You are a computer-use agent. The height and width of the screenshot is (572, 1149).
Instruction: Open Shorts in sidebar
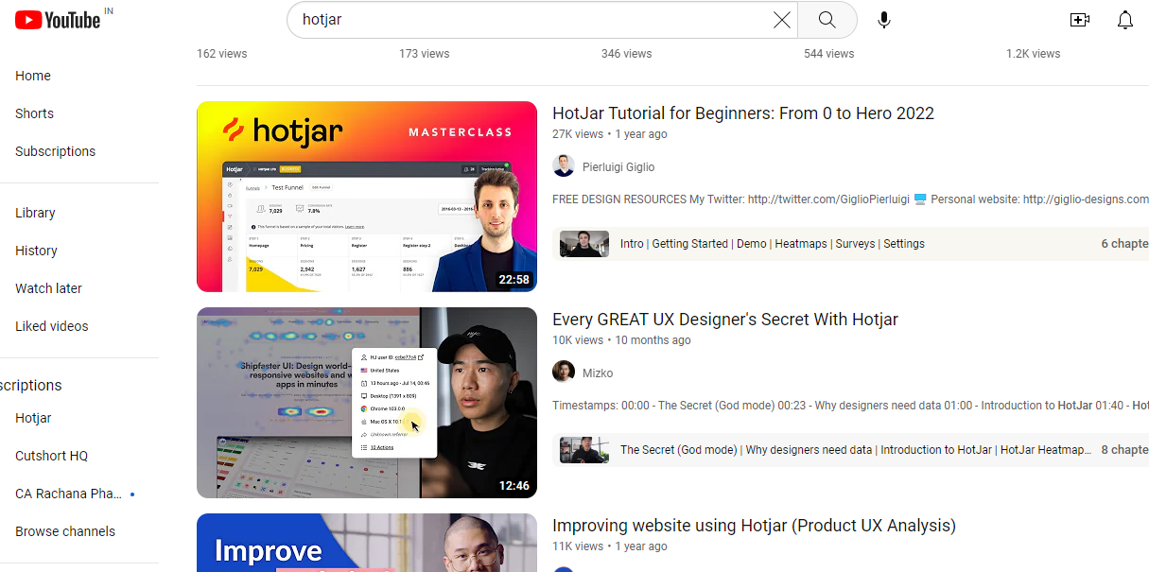(x=34, y=113)
